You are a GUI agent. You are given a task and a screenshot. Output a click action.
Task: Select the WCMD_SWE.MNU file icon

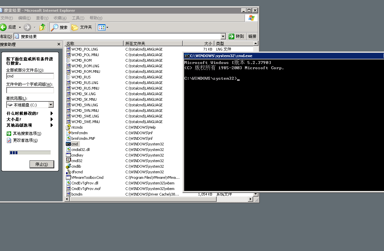(x=68, y=122)
